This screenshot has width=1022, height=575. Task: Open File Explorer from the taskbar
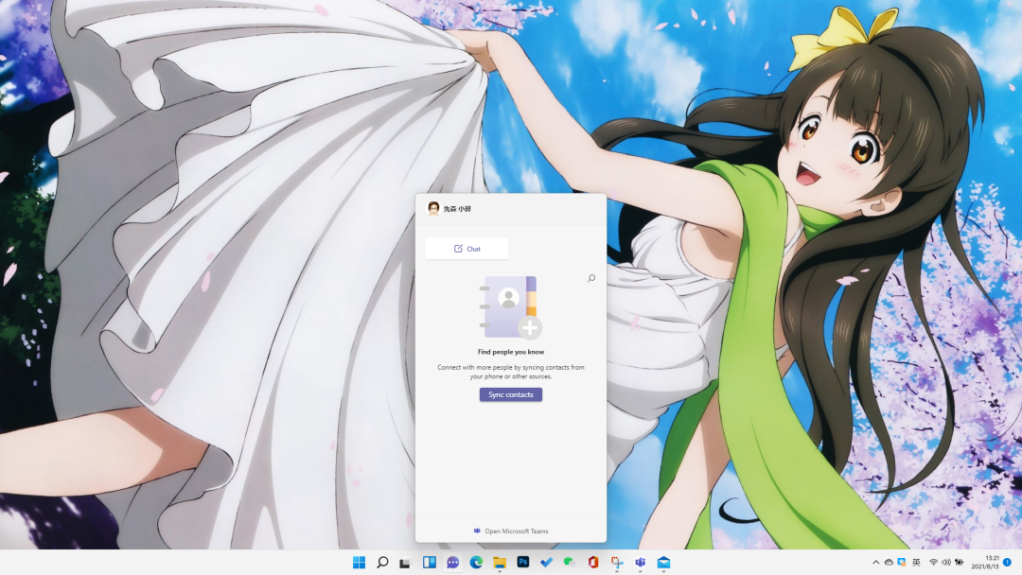pyautogui.click(x=499, y=563)
